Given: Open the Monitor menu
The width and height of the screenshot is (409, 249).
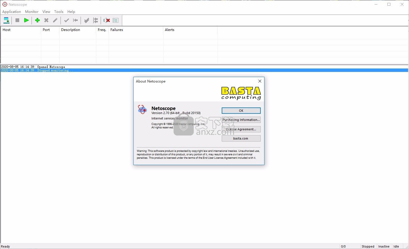Looking at the screenshot, I should (x=32, y=12).
